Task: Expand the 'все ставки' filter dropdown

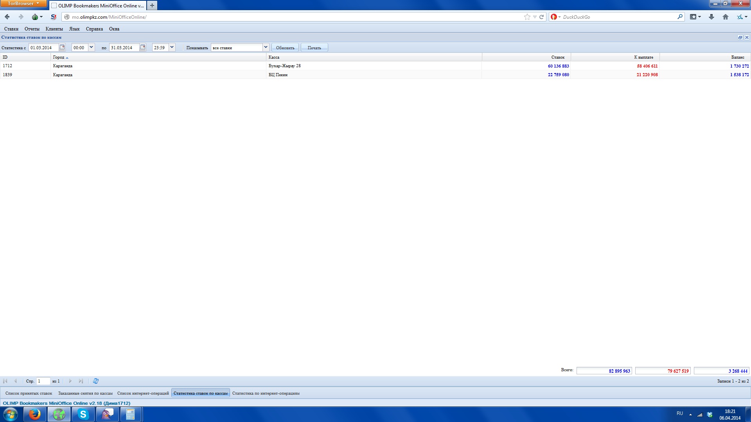Action: click(x=266, y=47)
